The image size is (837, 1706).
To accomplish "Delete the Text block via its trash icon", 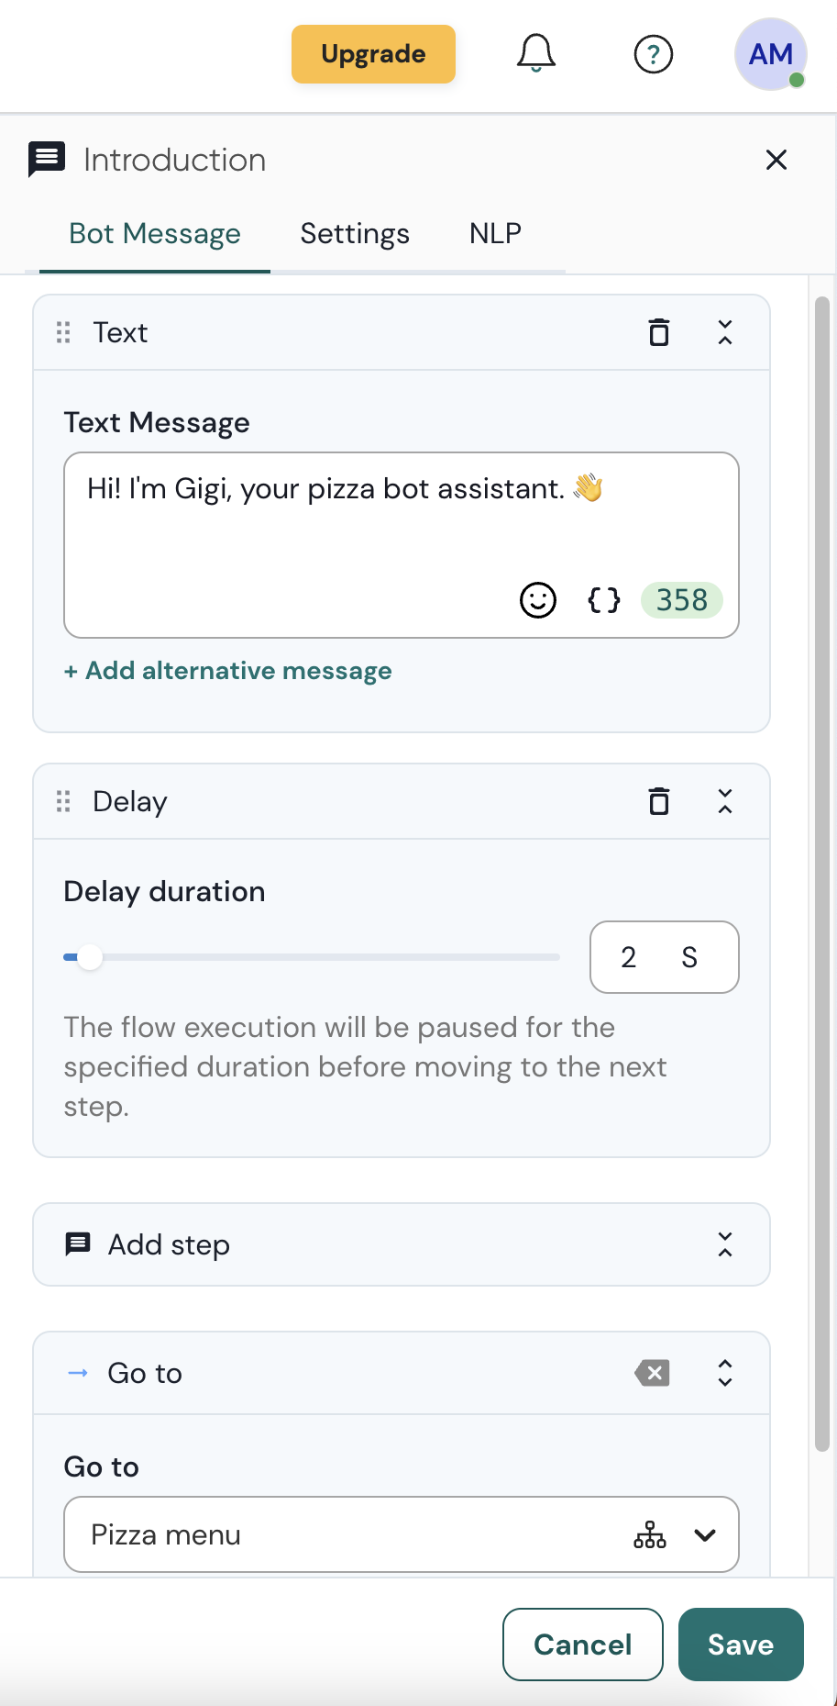I will tap(658, 332).
